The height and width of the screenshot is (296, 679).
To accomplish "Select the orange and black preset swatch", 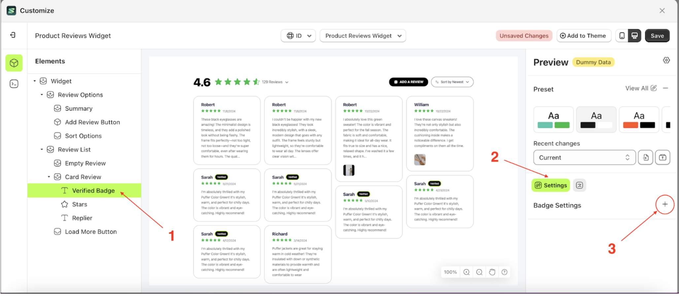I will click(x=639, y=119).
